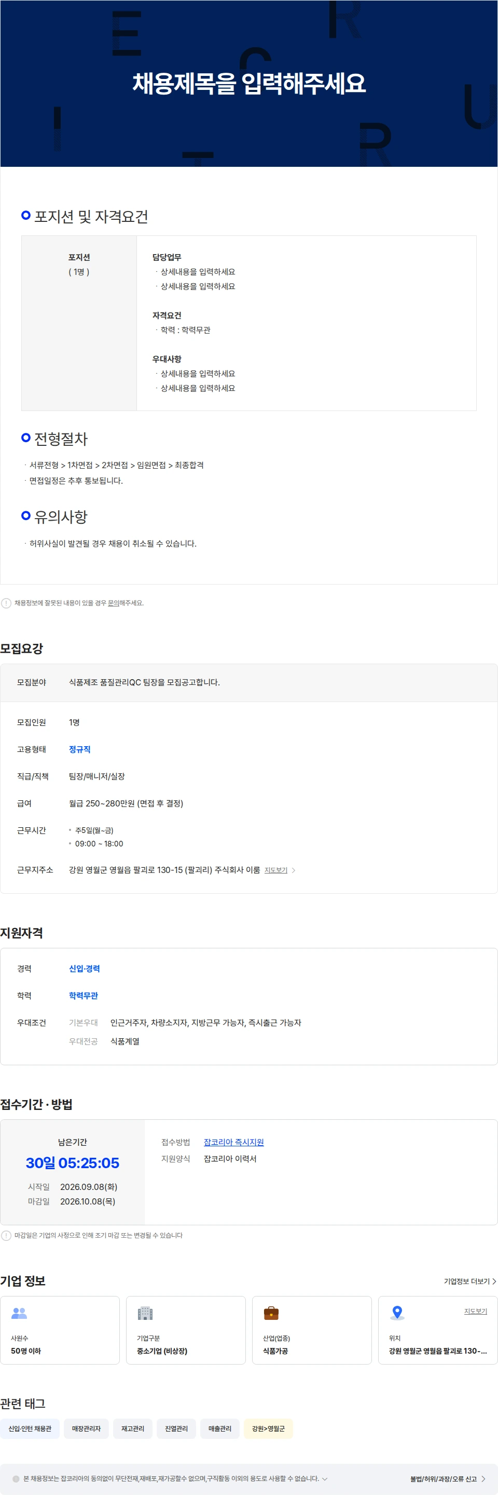Click the gray circle icon in the footer notice
This screenshot has height=1495, width=498.
click(16, 1479)
